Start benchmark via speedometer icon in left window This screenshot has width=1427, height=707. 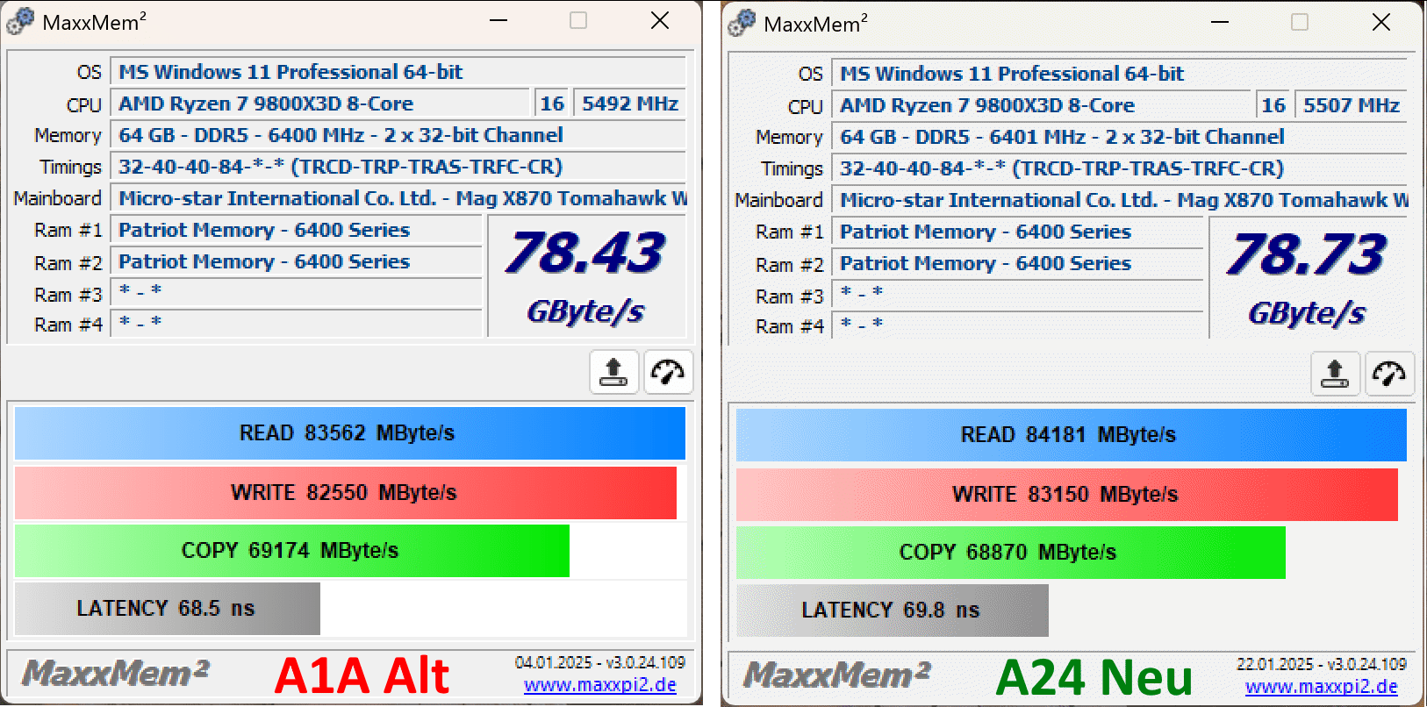pyautogui.click(x=668, y=372)
